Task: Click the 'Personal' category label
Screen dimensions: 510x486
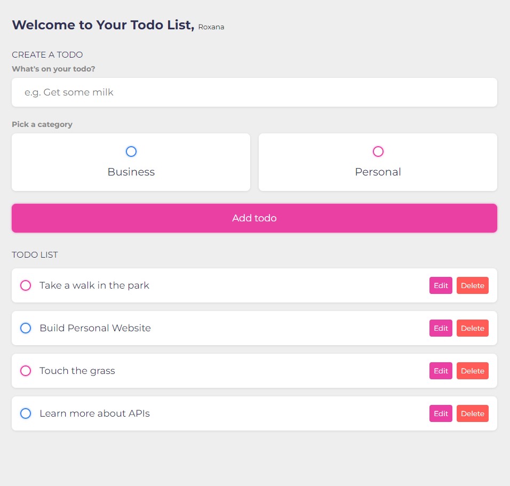Action: coord(378,172)
